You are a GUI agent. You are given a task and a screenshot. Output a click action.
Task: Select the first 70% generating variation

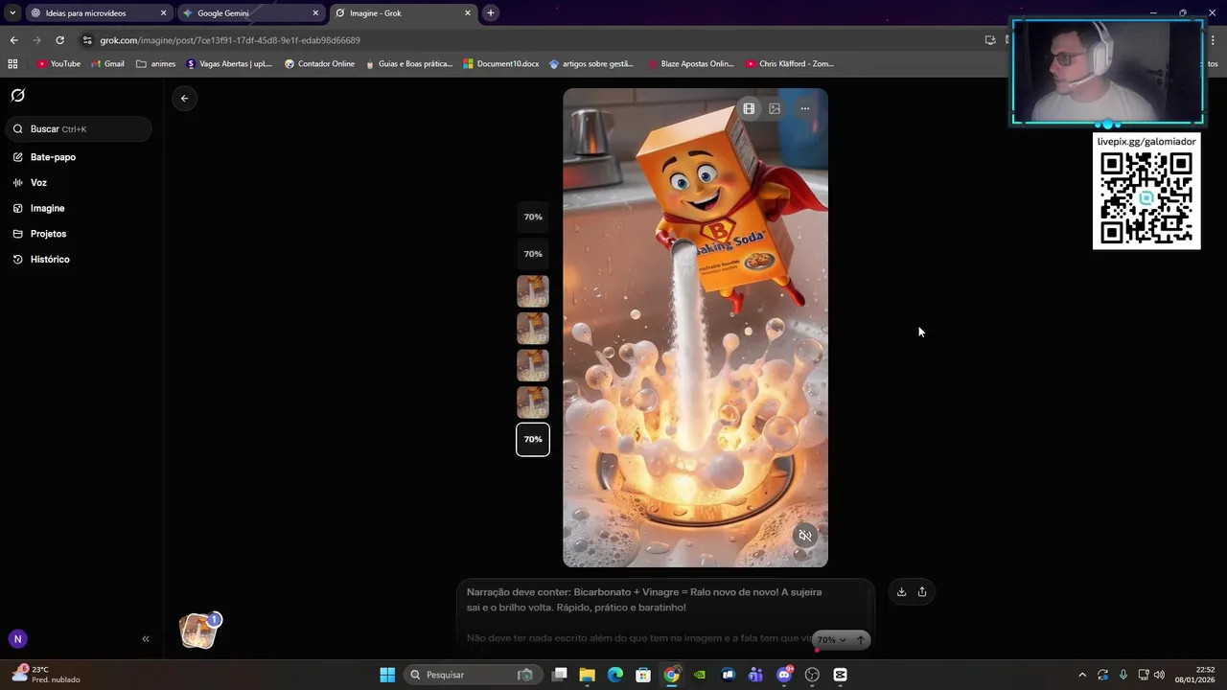[x=533, y=217]
